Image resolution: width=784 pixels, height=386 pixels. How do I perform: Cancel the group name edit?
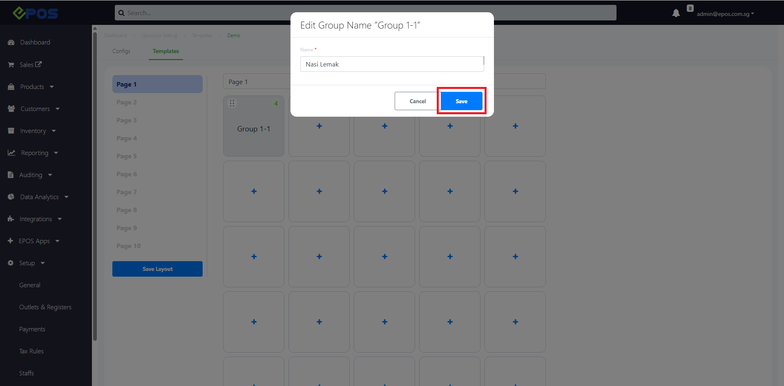coord(417,101)
